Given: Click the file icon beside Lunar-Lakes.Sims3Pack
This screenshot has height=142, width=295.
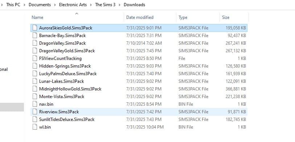Looking at the screenshot, I should [x=35, y=81].
